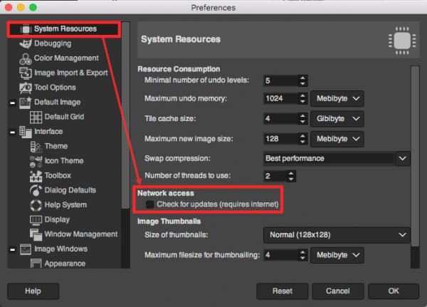Click the Number of threads input field

(x=275, y=176)
